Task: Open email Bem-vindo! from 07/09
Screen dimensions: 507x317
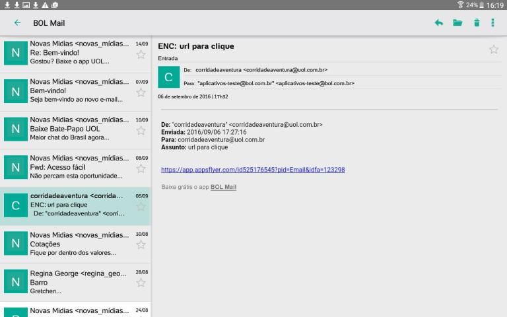Action: click(x=75, y=91)
